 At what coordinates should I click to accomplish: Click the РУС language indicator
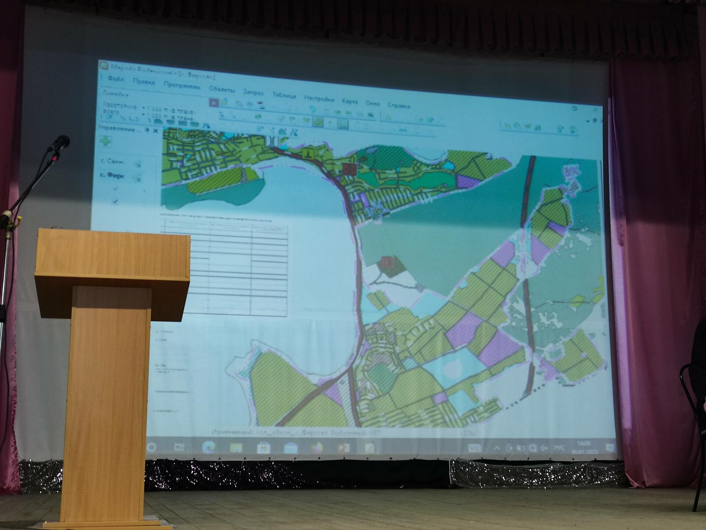click(559, 448)
